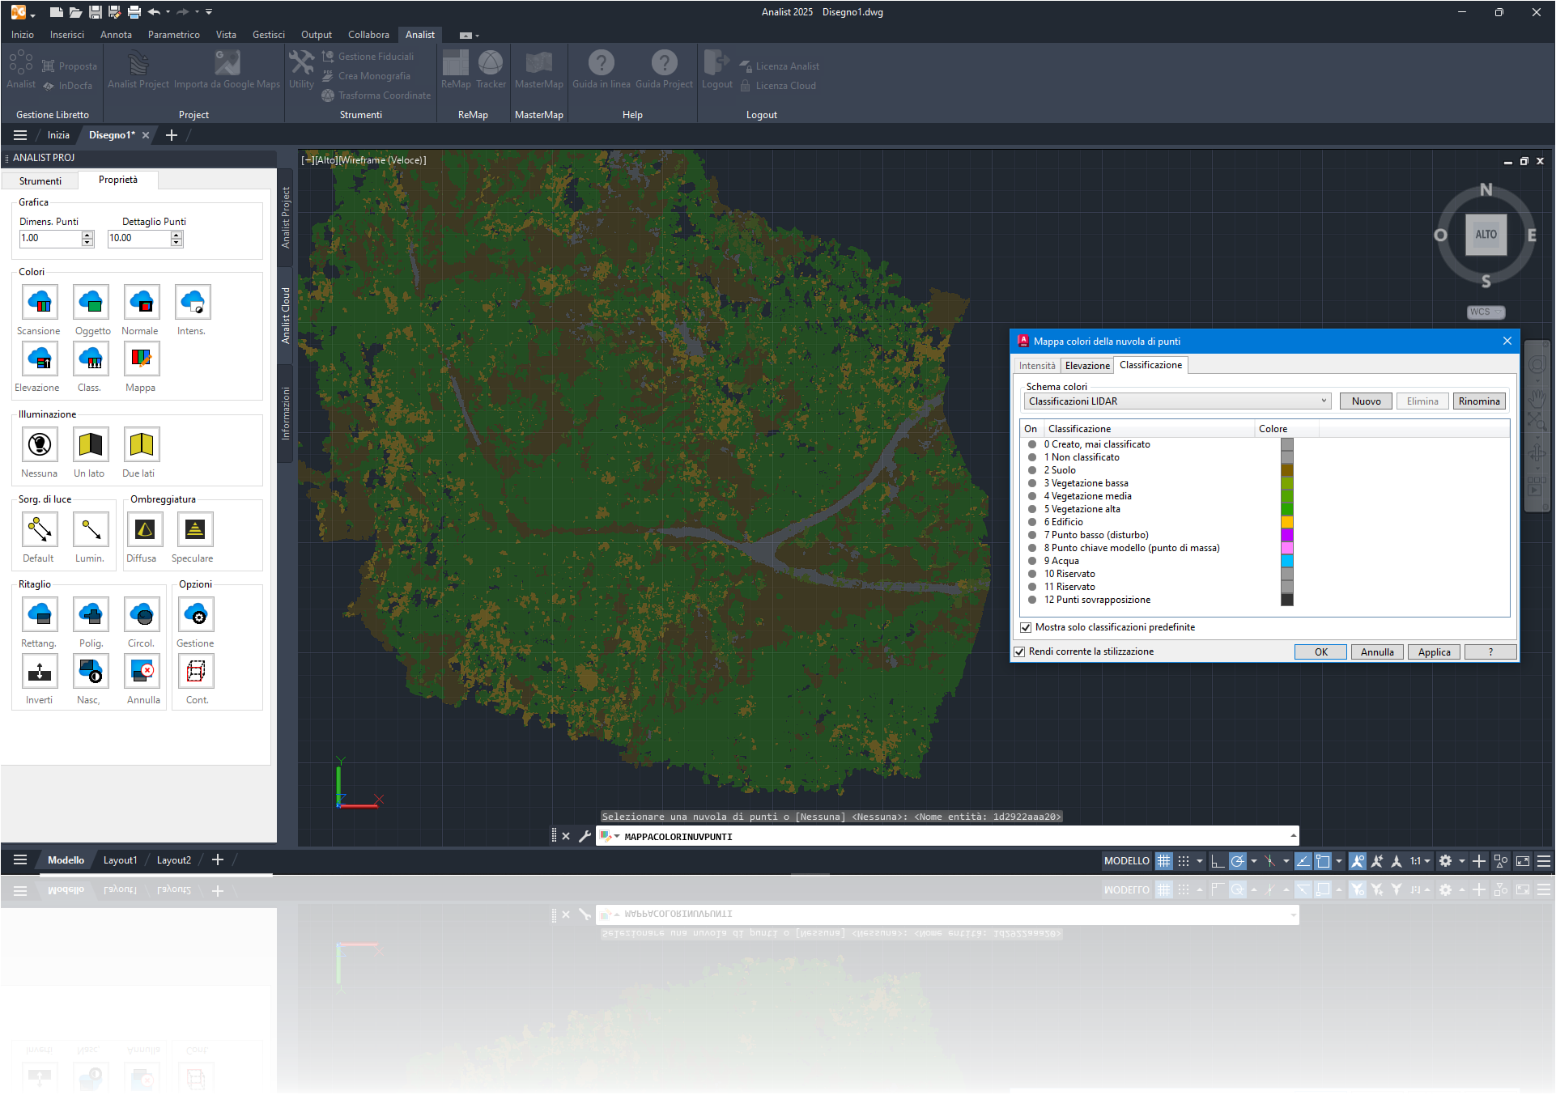Viewport: 1556px width, 1095px height.
Task: Toggle polar tracking in status bar
Action: click(1238, 861)
